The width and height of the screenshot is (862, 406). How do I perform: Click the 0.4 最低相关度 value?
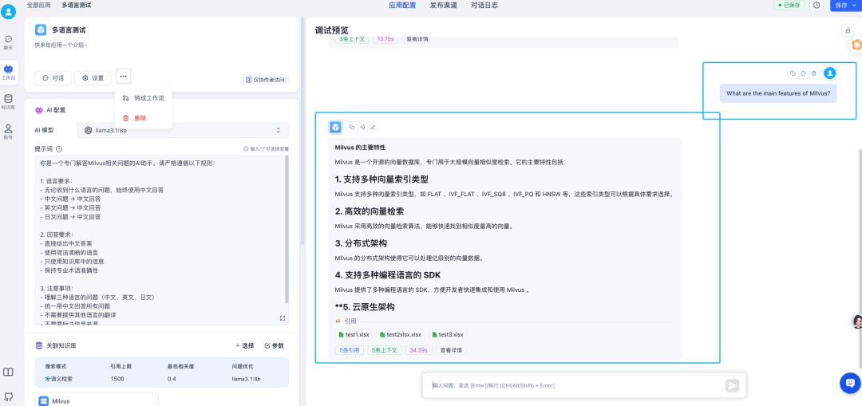(x=172, y=379)
